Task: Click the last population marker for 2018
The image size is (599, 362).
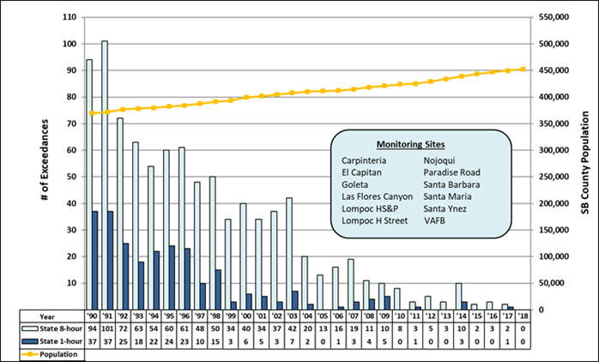Action: (x=522, y=69)
